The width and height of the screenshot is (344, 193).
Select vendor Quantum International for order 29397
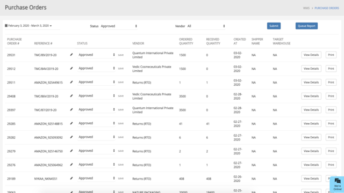[153, 110]
